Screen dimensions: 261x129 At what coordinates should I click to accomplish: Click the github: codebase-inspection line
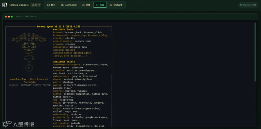(81, 94)
